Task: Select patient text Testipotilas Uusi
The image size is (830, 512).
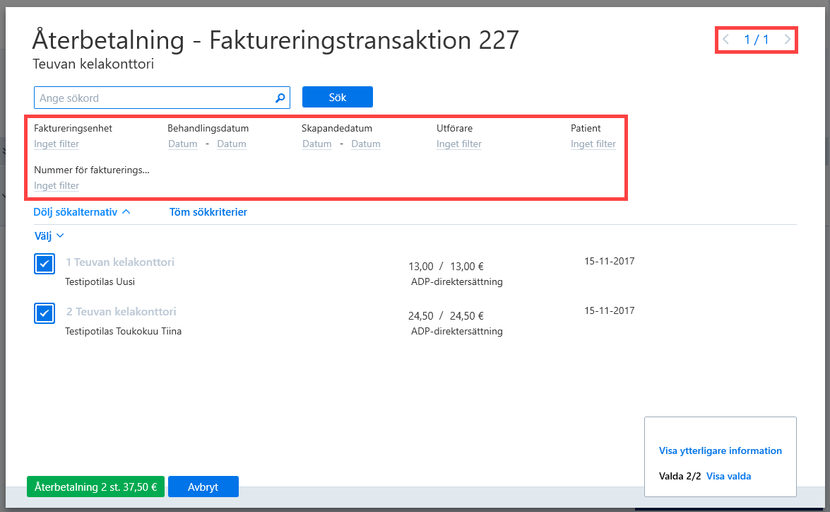Action: pyautogui.click(x=100, y=281)
